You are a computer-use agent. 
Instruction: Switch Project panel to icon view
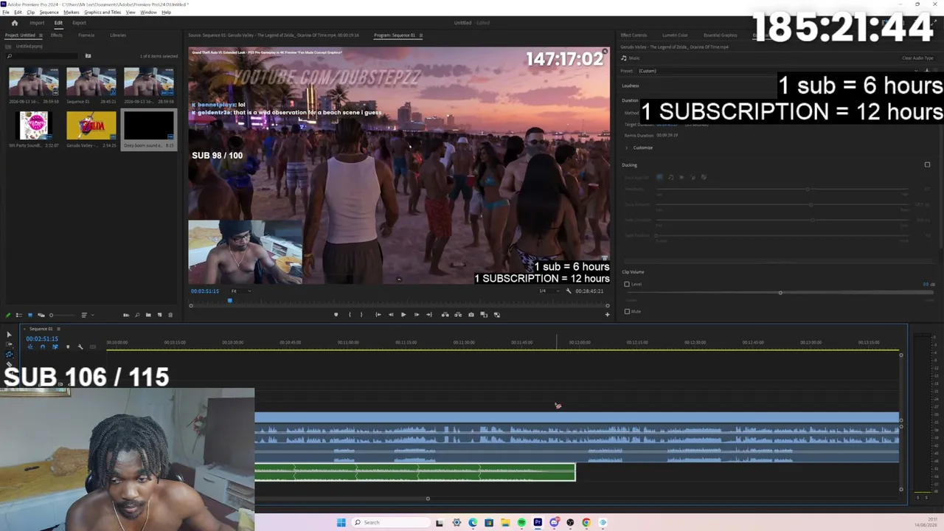[30, 316]
